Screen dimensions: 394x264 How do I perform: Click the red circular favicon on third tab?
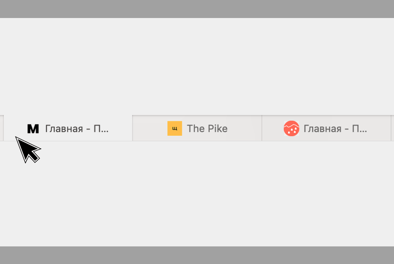(291, 128)
